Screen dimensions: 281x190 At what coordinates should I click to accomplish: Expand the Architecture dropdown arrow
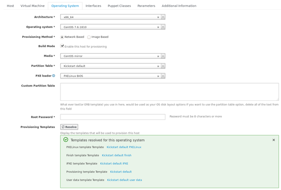(x=163, y=17)
